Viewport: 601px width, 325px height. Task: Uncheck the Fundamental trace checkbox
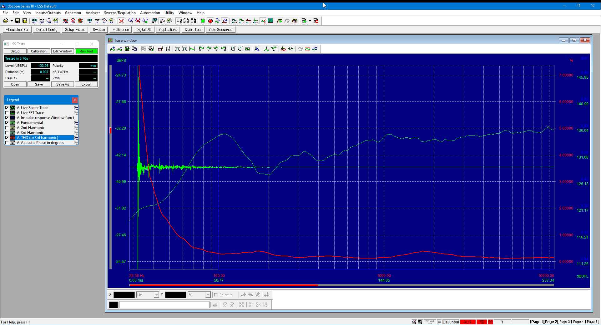[7, 123]
